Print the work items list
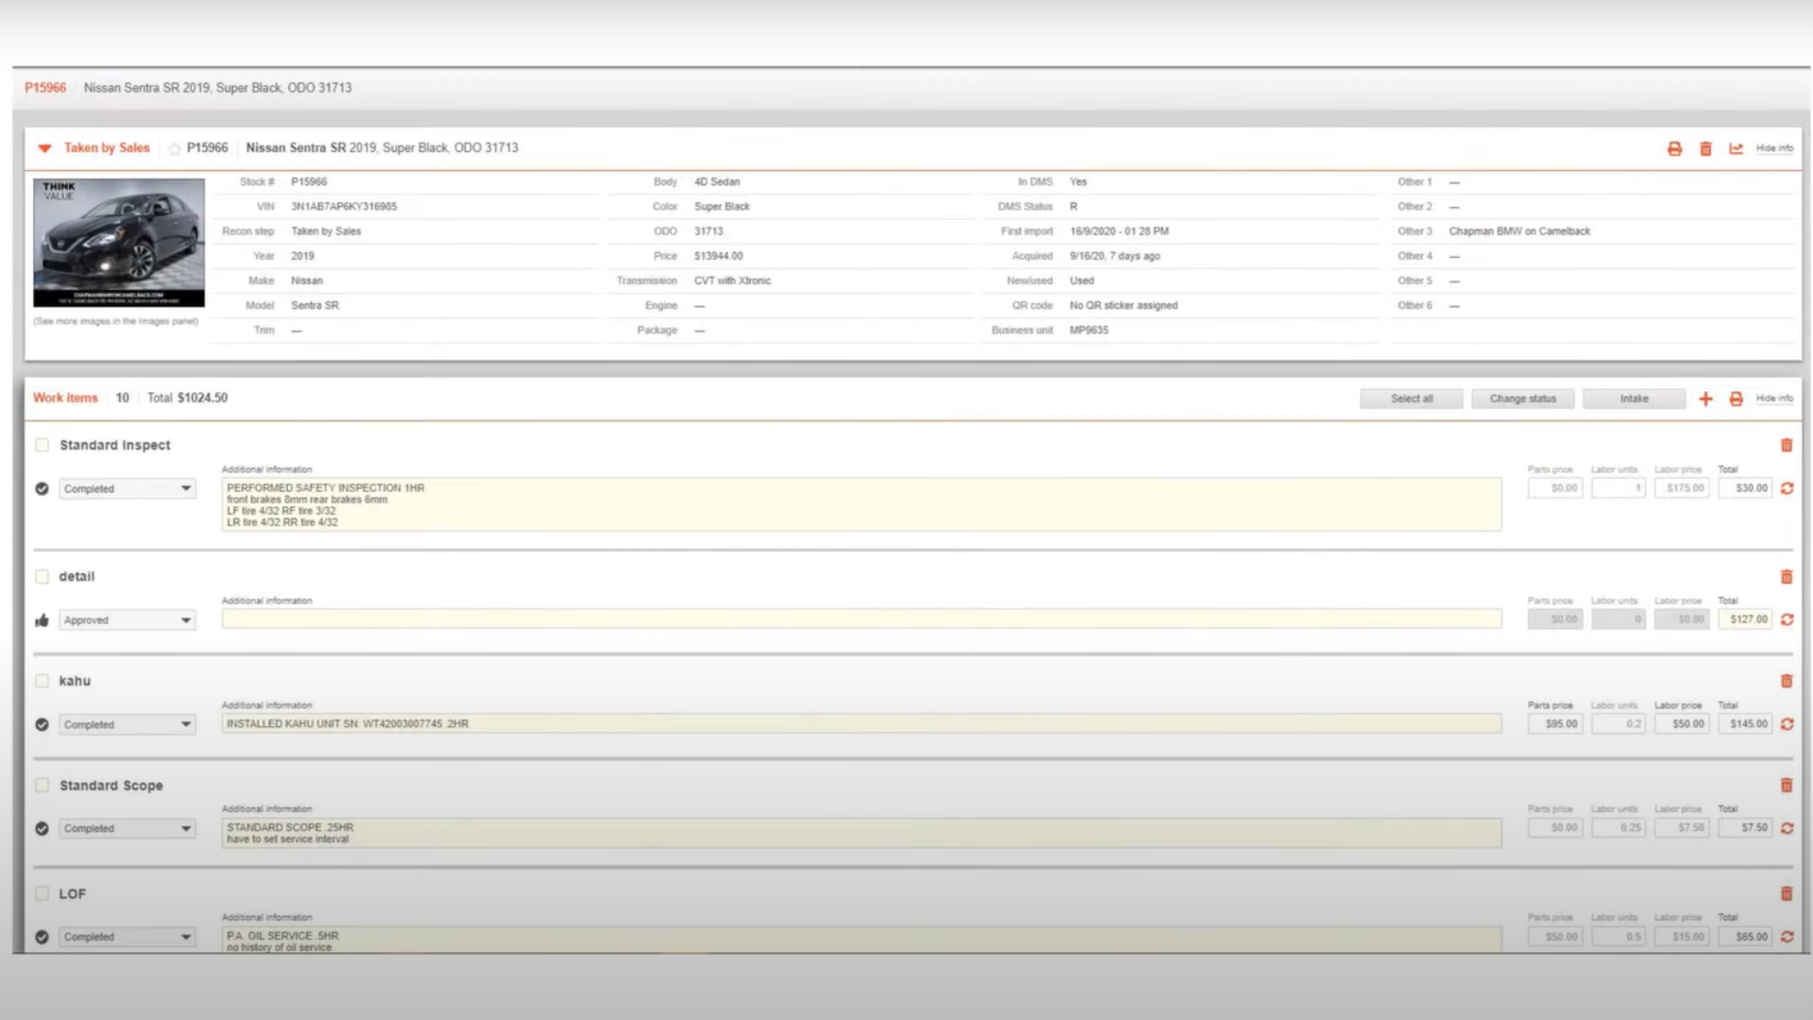 (1736, 399)
